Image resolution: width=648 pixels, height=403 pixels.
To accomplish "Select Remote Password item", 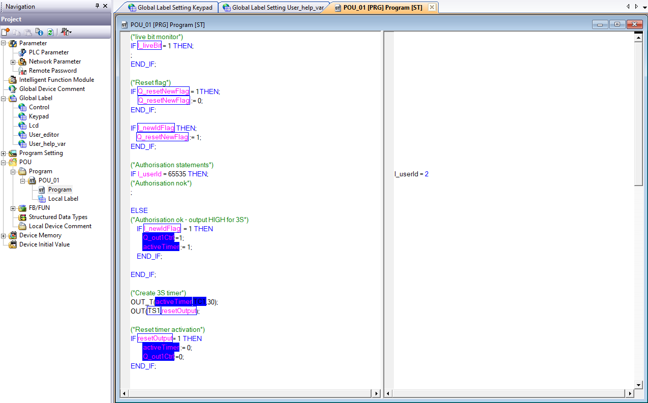I will click(x=53, y=71).
